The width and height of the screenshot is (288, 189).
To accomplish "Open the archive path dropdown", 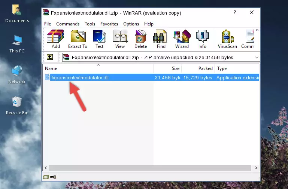I will pos(257,58).
